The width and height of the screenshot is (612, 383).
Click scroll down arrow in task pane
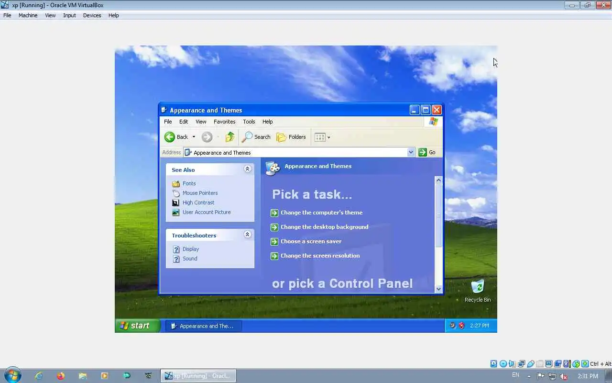point(438,289)
